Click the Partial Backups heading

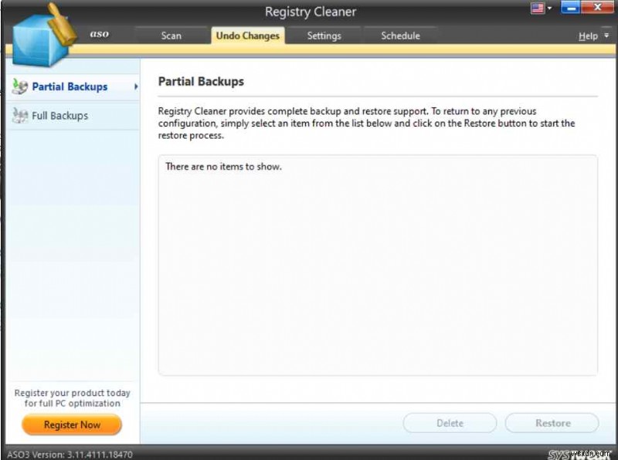tap(201, 82)
